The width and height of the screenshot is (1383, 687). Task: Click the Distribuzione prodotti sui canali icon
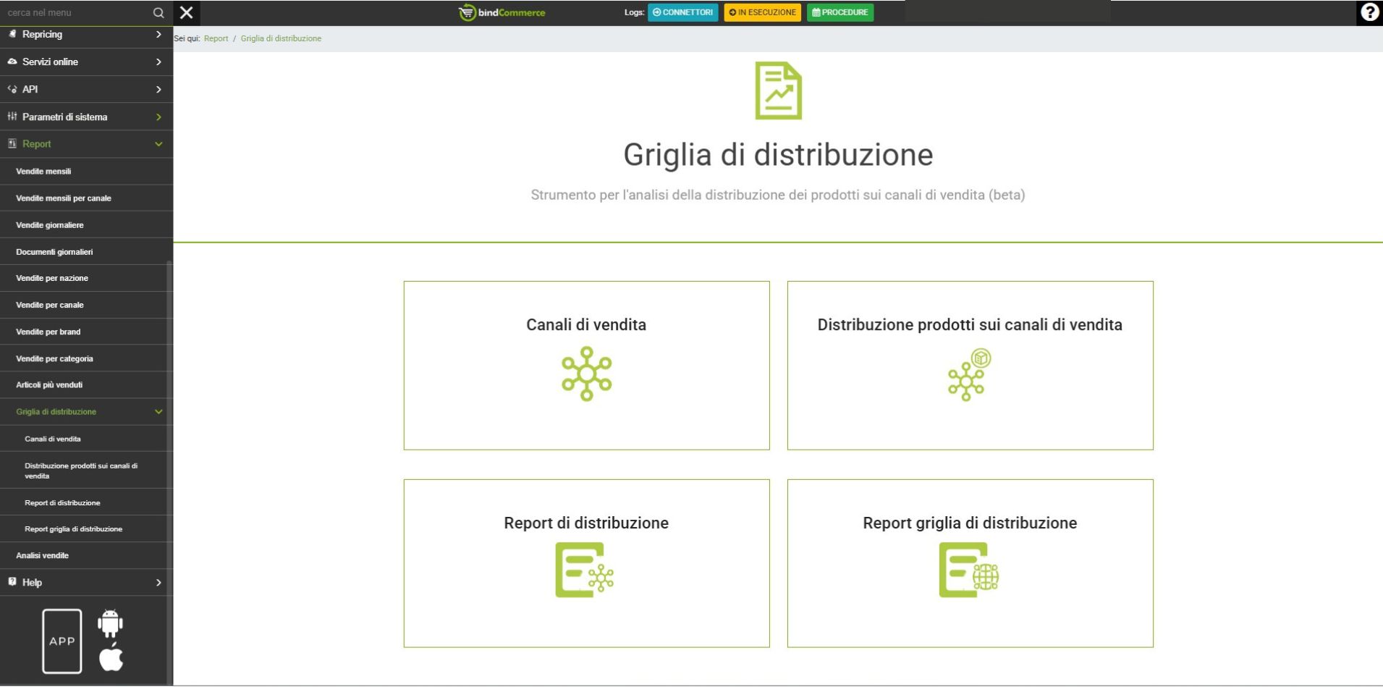click(x=969, y=375)
